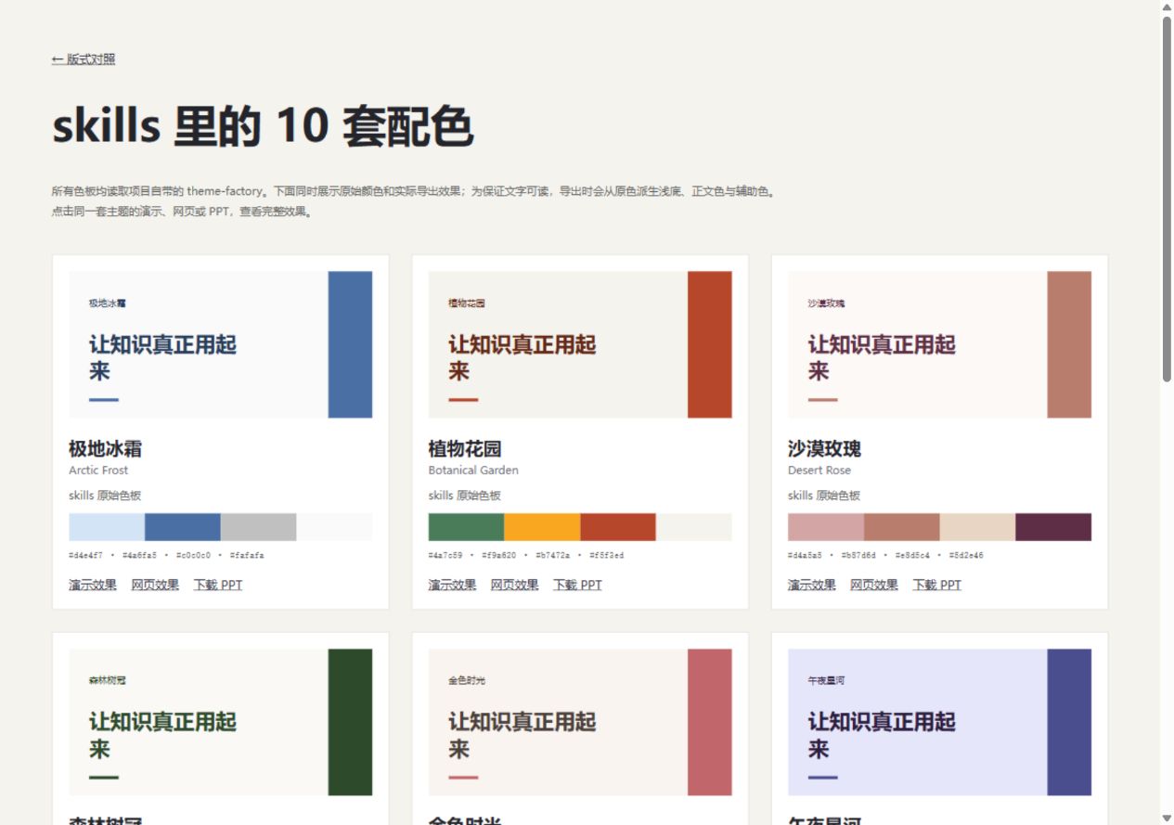Open the 沙漠玫瑰 preview thumbnail
Screen dimensions: 1174x825
click(x=939, y=344)
